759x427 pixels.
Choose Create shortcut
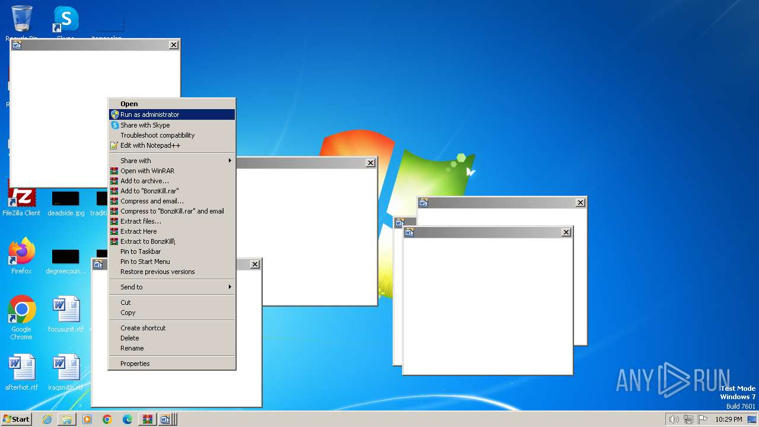pos(172,328)
